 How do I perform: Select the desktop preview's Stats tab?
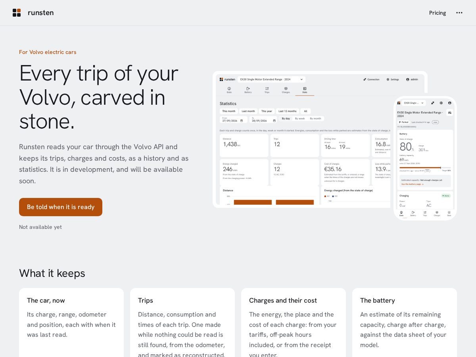[305, 90]
